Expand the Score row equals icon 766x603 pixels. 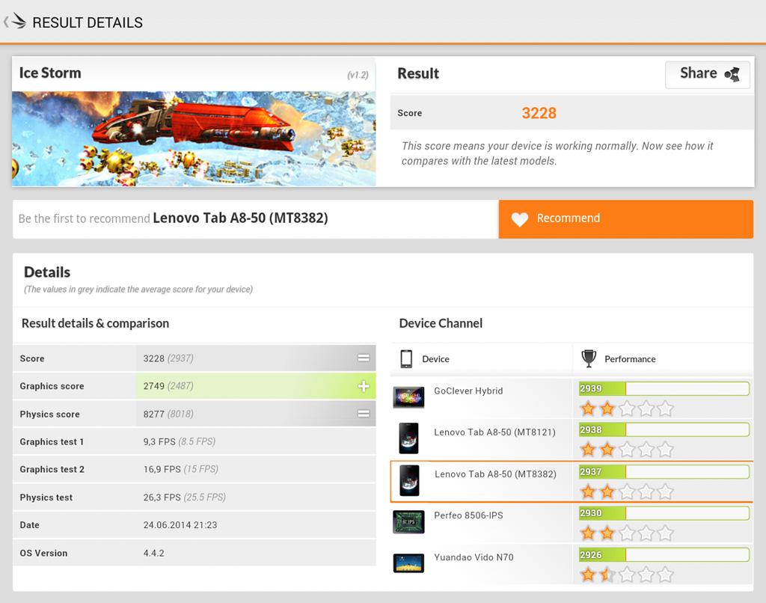[x=364, y=358]
